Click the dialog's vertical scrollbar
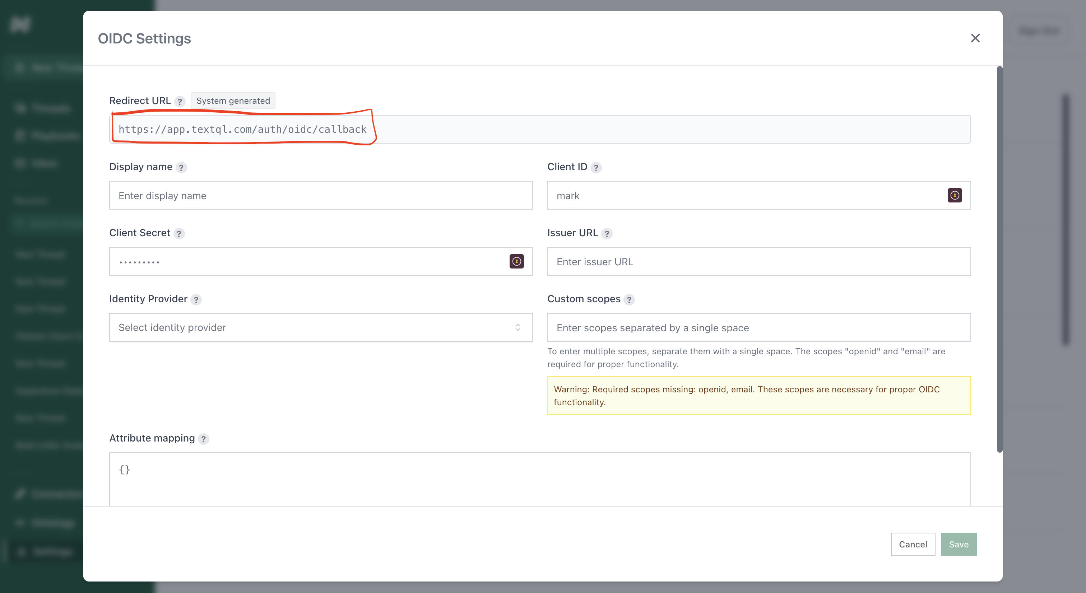 tap(999, 259)
